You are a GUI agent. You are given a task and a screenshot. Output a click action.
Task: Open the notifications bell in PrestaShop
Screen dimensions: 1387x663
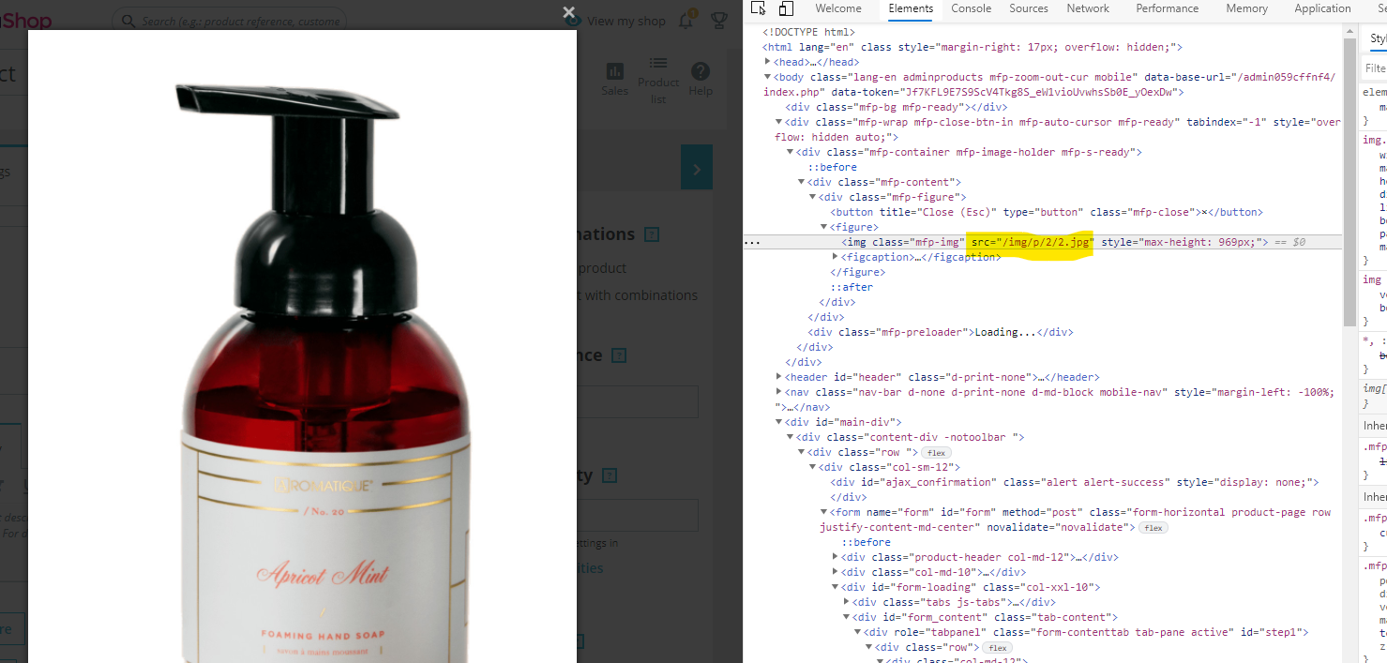pos(686,20)
